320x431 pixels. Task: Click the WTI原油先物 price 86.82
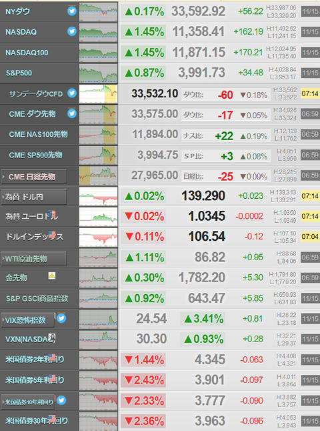[x=210, y=257]
